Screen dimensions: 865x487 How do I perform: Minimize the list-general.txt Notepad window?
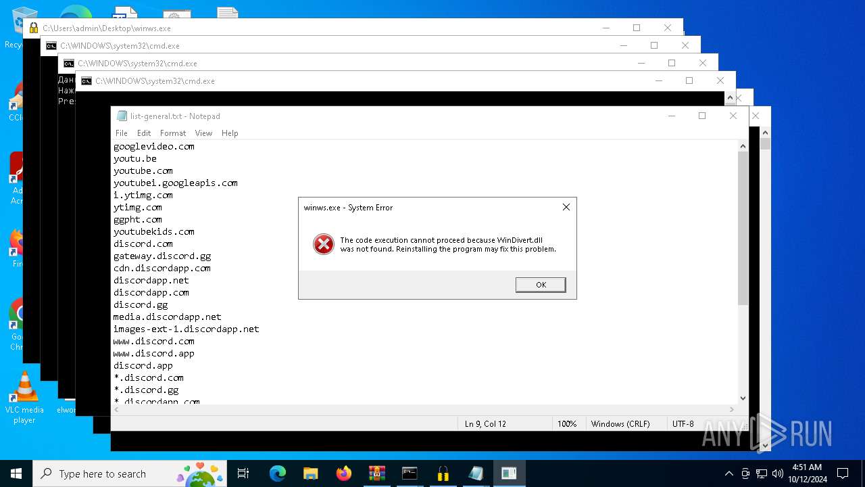coord(672,116)
